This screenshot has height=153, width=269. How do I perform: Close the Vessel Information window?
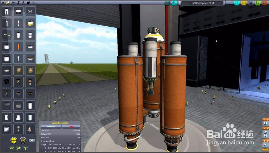[71, 127]
